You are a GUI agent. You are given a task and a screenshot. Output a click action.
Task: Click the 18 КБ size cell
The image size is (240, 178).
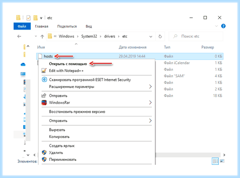(218, 96)
